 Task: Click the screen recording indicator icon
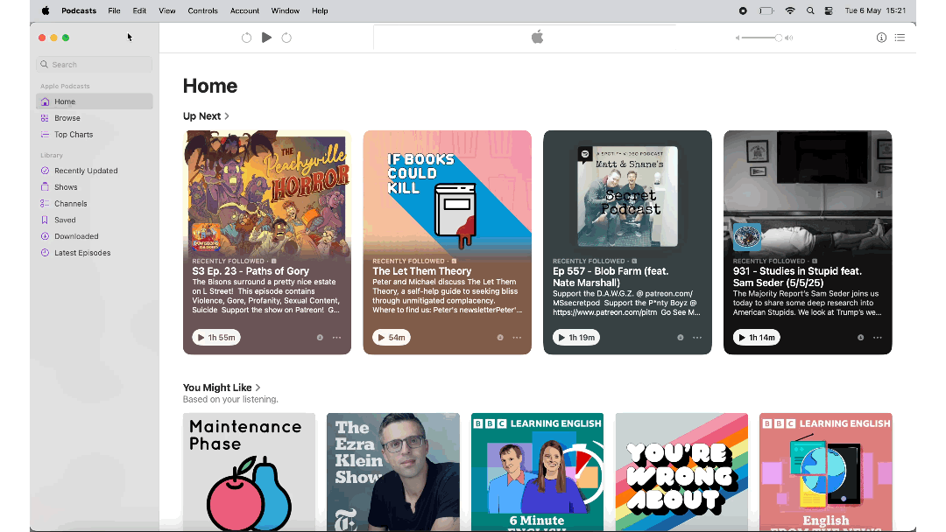pyautogui.click(x=743, y=10)
